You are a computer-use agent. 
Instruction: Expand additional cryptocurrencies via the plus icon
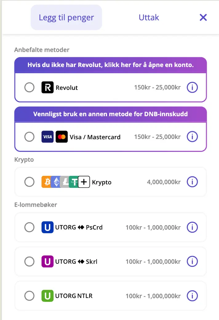[84, 182]
